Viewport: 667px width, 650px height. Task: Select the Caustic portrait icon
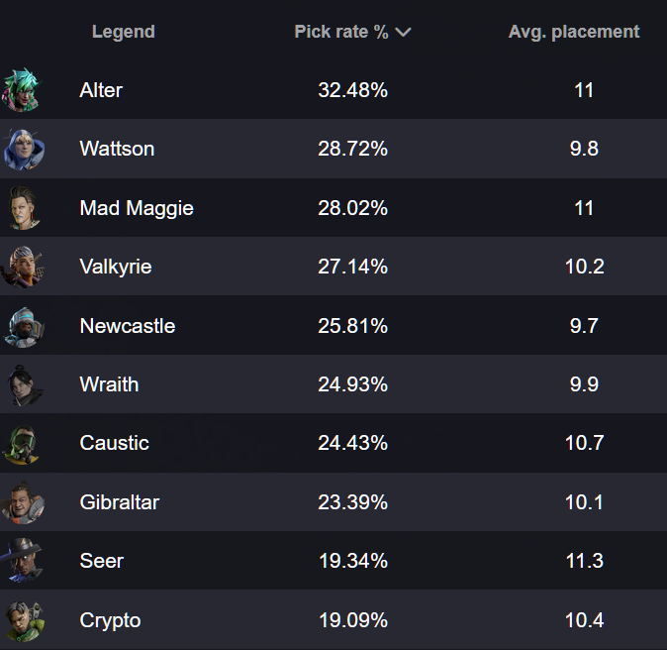pyautogui.click(x=21, y=443)
